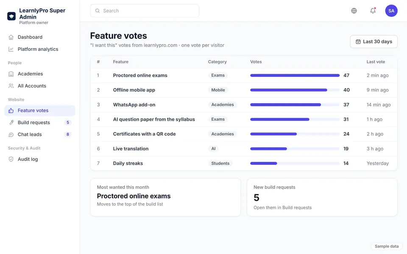This screenshot has width=407, height=254.
Task: Click the Academies building icon
Action: tap(11, 74)
